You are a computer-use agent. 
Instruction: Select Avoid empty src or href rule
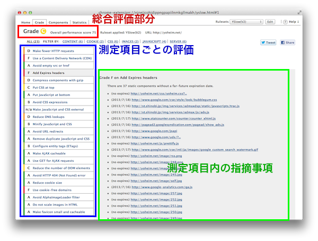(x=59, y=66)
